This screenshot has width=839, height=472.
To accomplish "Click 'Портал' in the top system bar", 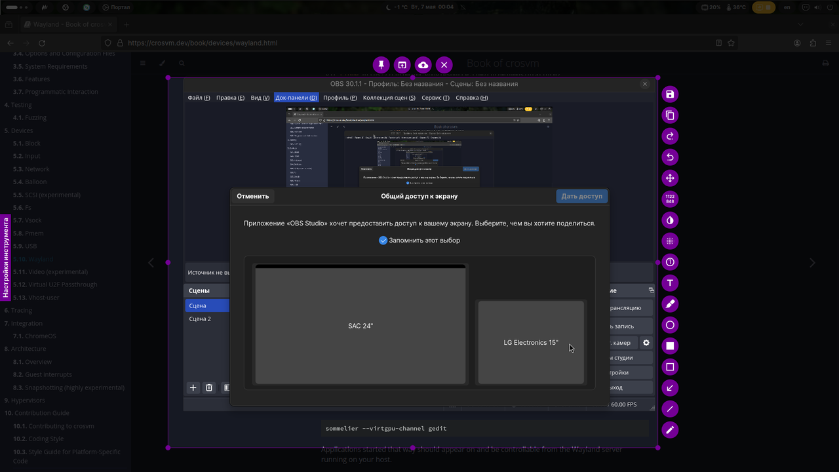I will [116, 7].
